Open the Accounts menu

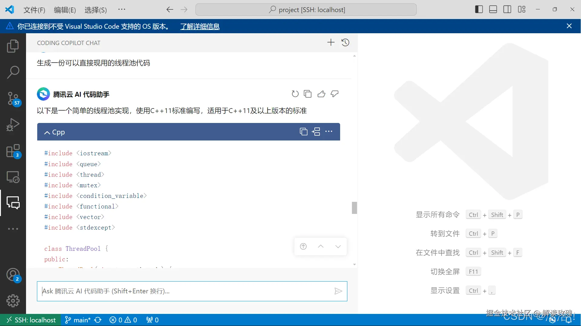click(x=13, y=275)
